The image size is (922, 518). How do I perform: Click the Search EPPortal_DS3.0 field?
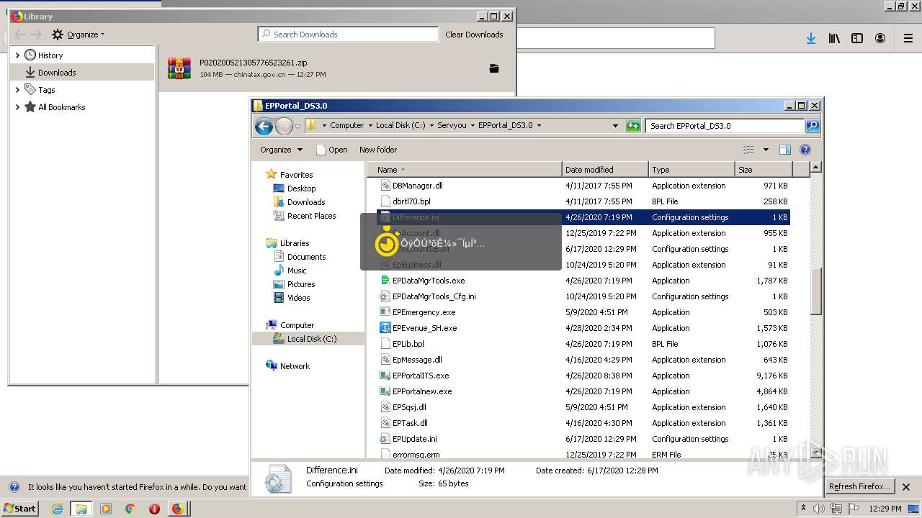click(x=725, y=126)
